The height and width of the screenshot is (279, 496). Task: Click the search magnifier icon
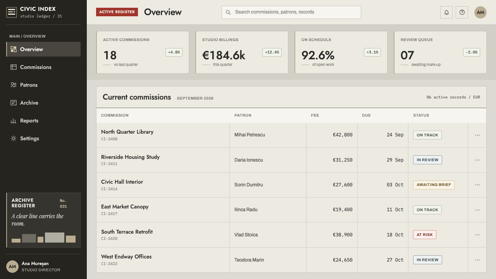point(228,12)
